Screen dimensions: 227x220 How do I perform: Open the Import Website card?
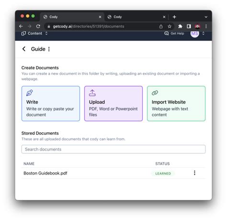tap(176, 104)
